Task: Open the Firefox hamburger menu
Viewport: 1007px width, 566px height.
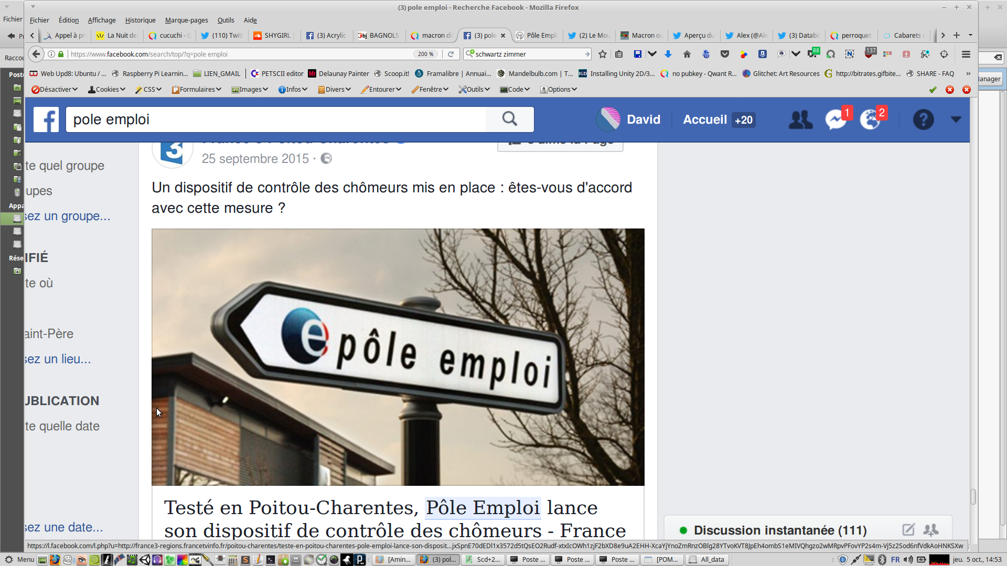Action: (x=966, y=54)
